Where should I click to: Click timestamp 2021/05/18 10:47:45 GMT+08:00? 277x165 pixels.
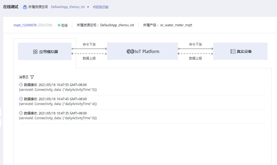click(63, 99)
